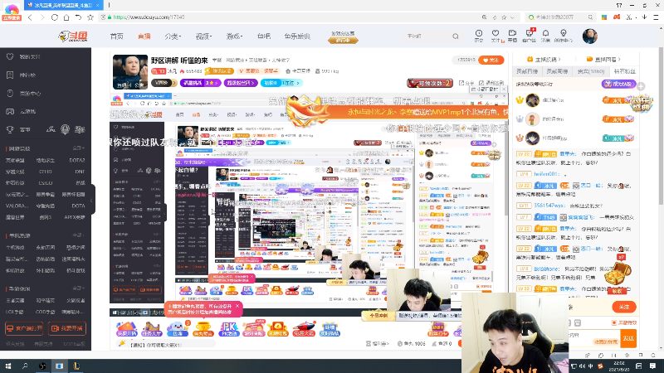Image resolution: width=664 pixels, height=373 pixels.
Task: Open the 首页 home nav item
Action: [x=116, y=36]
